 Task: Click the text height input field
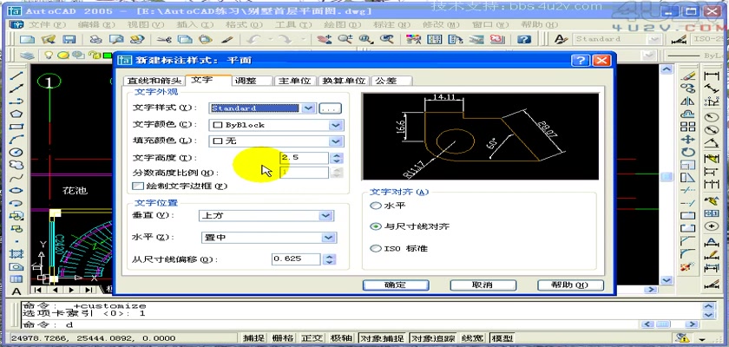tap(304, 158)
